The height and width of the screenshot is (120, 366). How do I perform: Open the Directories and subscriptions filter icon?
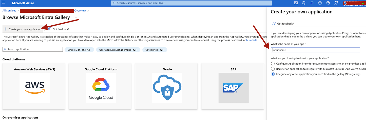pos(304,3)
